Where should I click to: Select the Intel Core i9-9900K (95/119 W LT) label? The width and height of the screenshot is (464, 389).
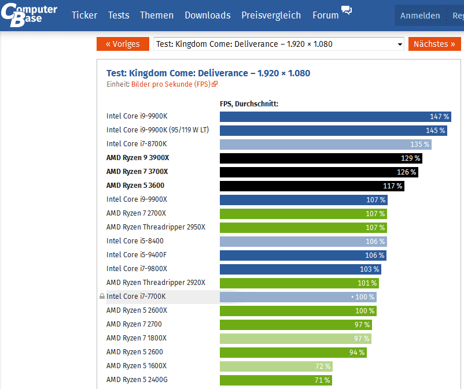tap(157, 130)
